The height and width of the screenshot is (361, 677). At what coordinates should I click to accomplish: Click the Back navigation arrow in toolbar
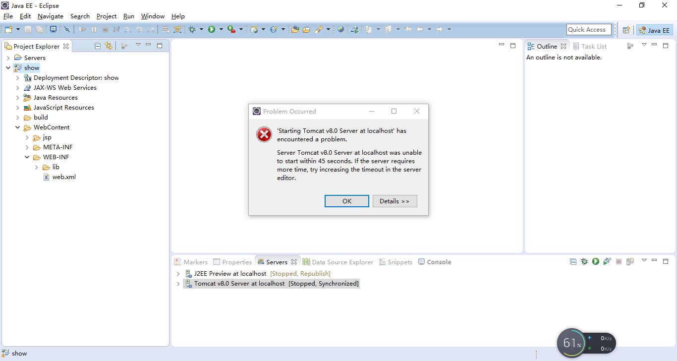point(420,30)
